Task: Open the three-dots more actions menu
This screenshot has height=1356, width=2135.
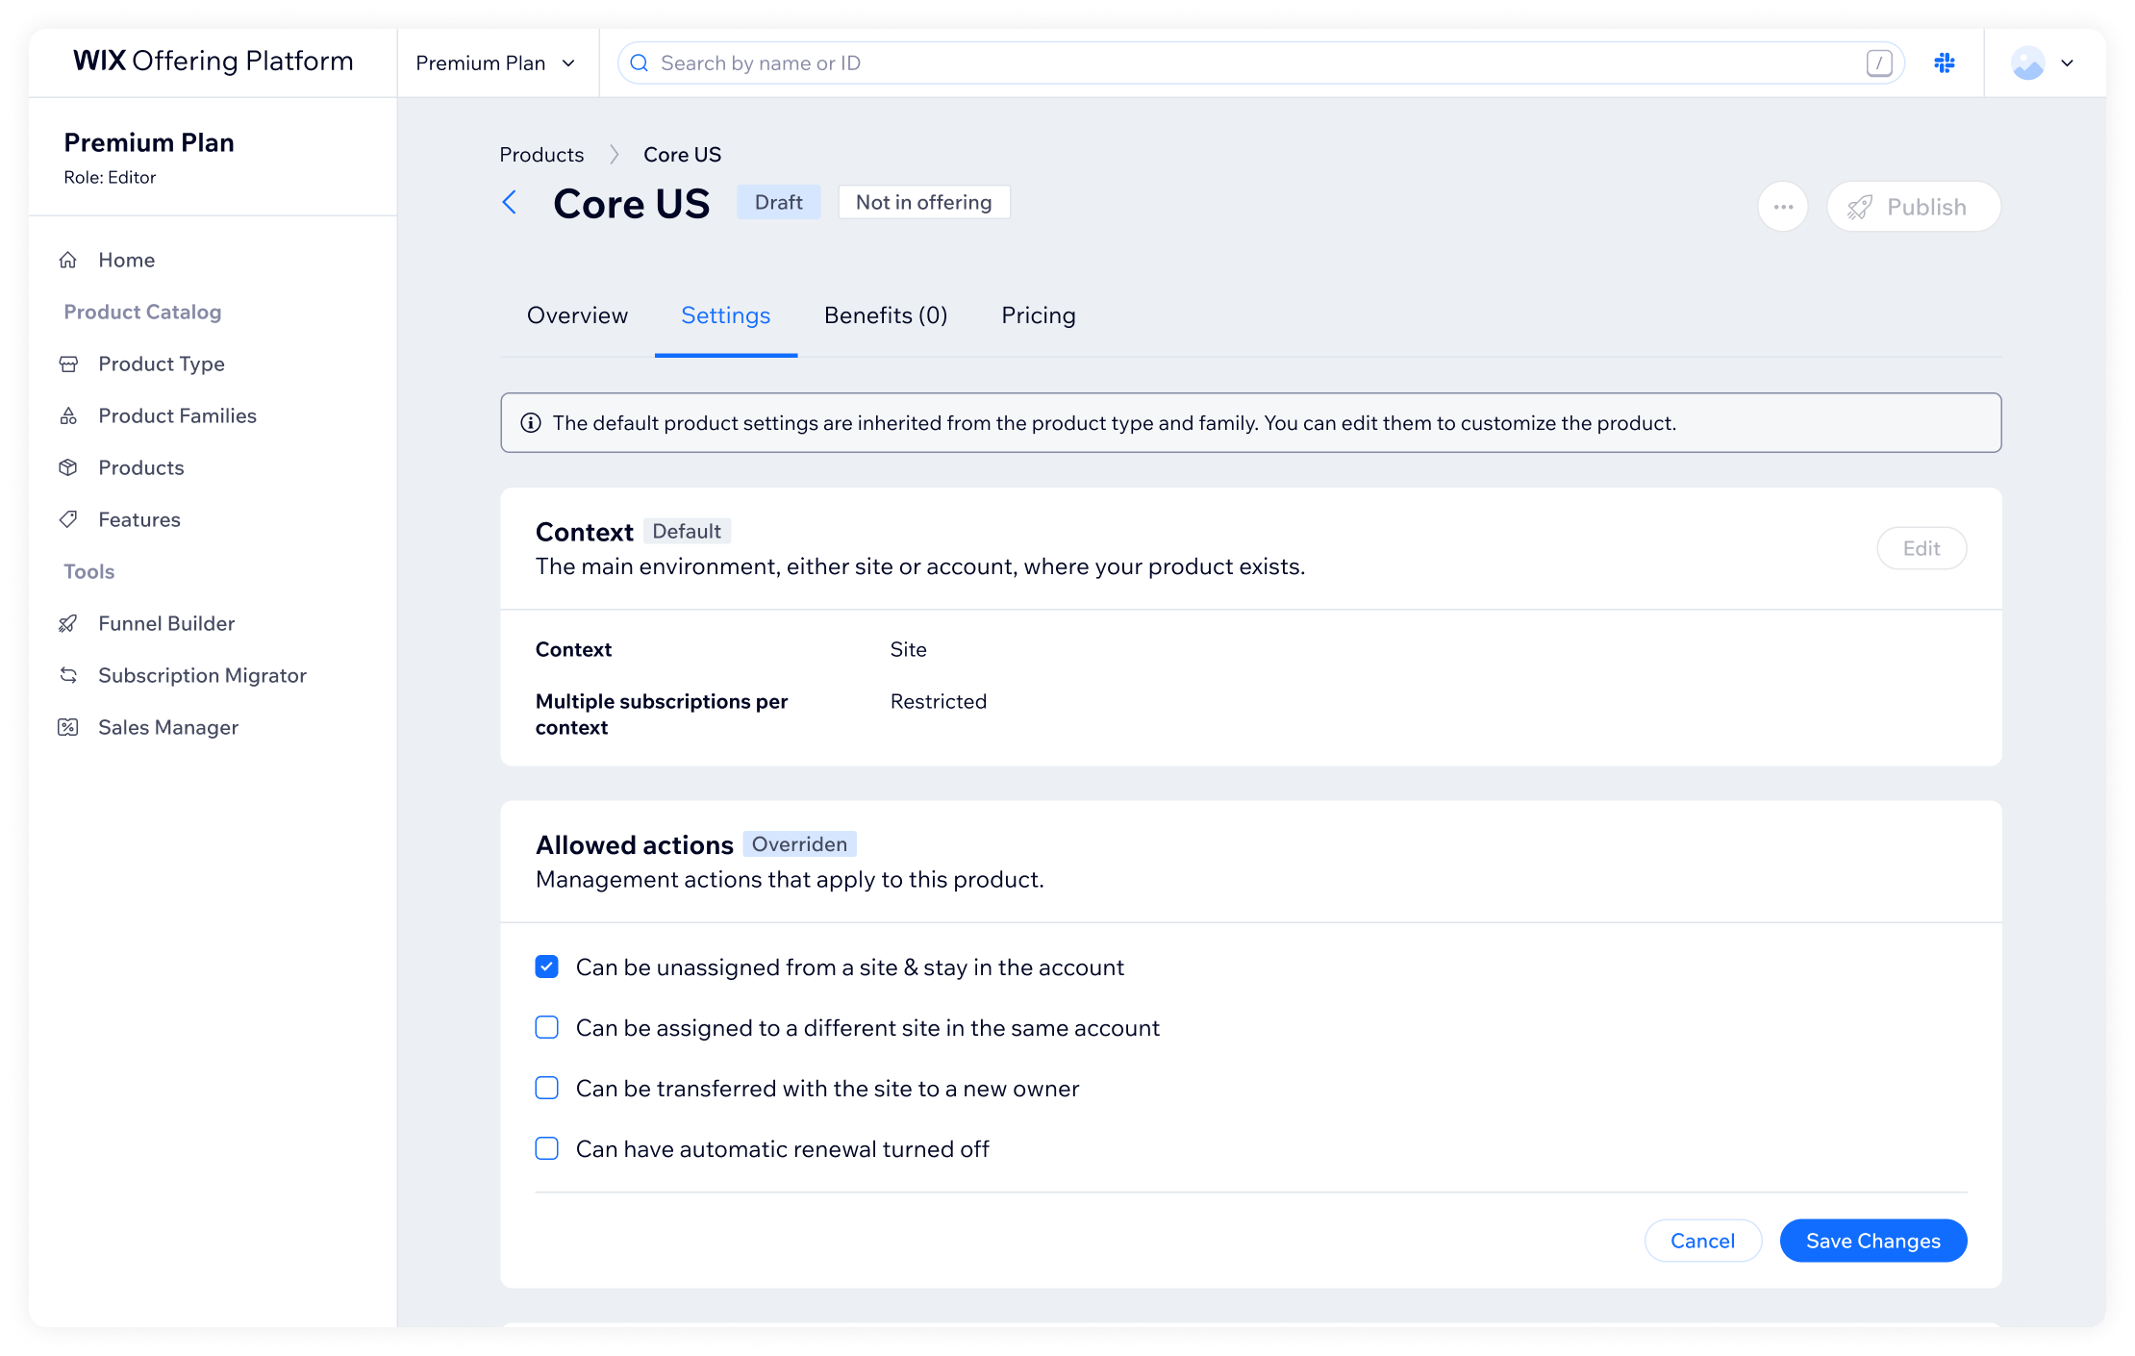Action: click(x=1783, y=207)
